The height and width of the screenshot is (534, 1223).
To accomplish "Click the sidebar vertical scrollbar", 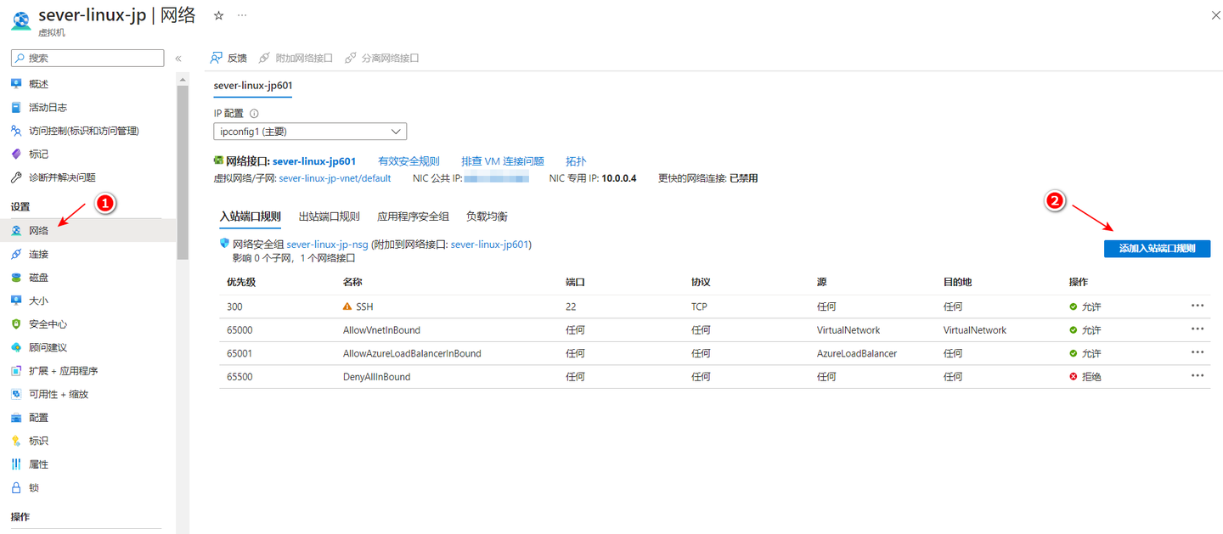I will pos(182,172).
